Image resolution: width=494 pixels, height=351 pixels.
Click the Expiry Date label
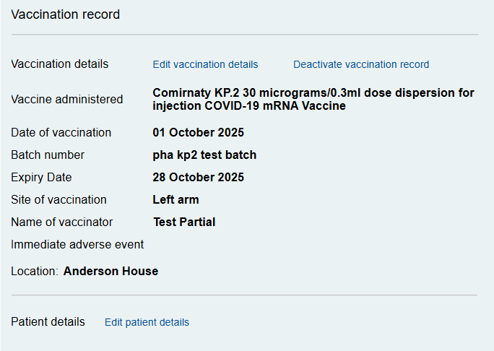[x=41, y=178]
